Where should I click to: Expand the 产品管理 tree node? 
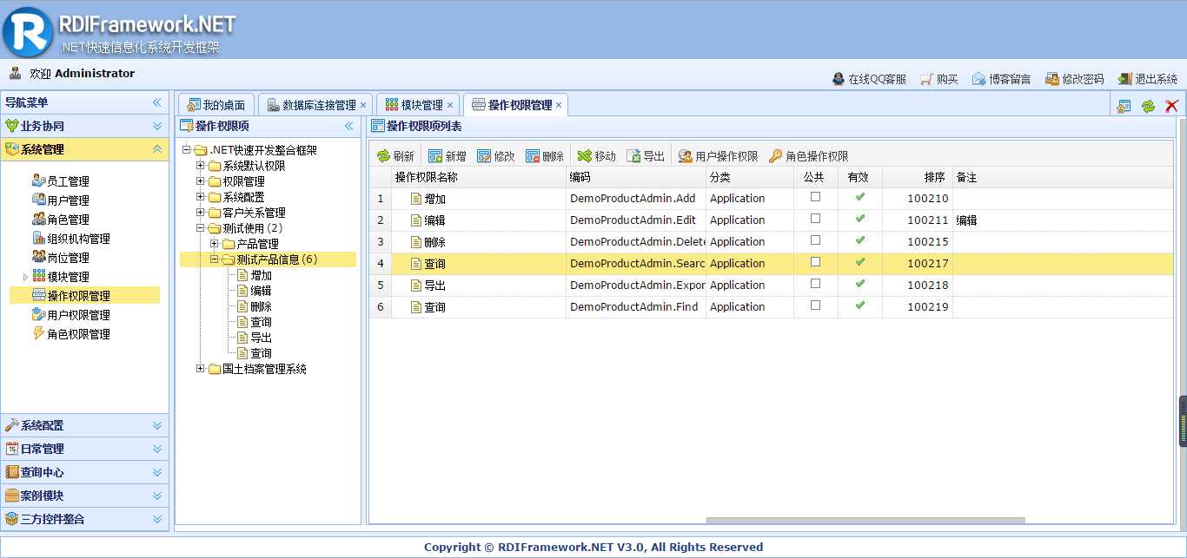215,244
